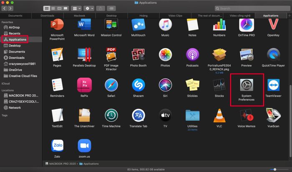
Task: Select the System Preferences icon
Action: click(247, 85)
